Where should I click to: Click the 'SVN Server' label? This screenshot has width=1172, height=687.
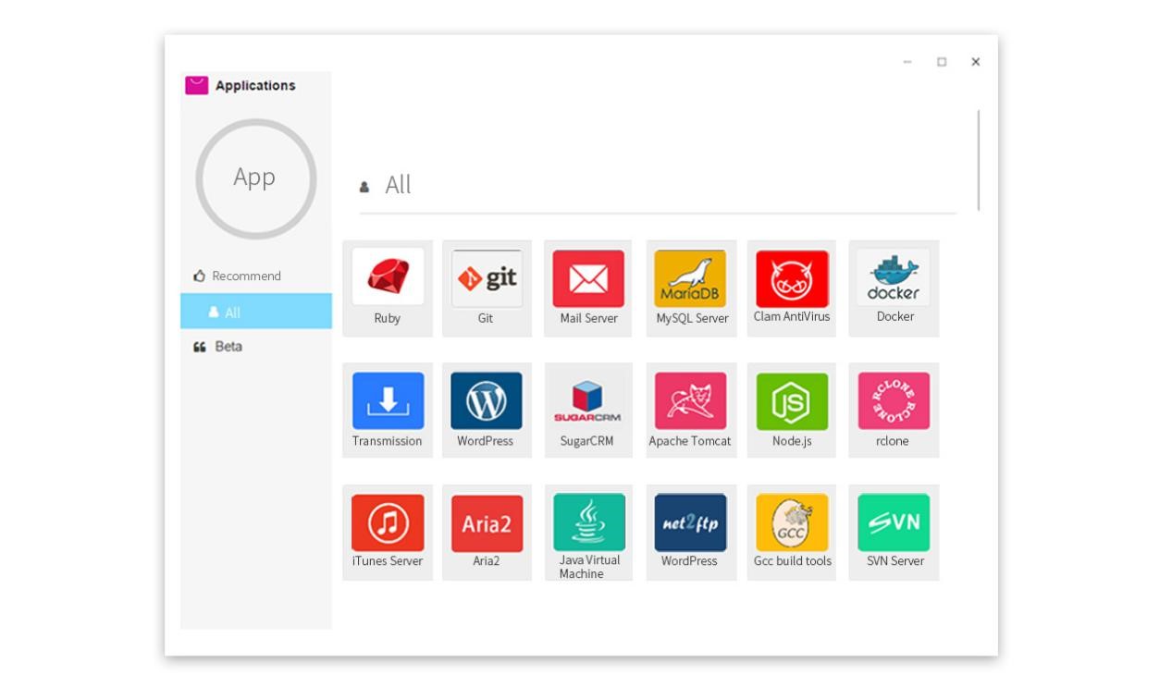click(x=895, y=561)
